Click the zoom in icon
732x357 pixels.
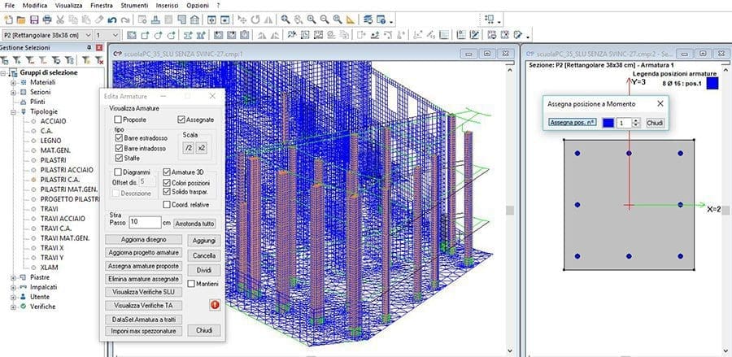pos(312,20)
